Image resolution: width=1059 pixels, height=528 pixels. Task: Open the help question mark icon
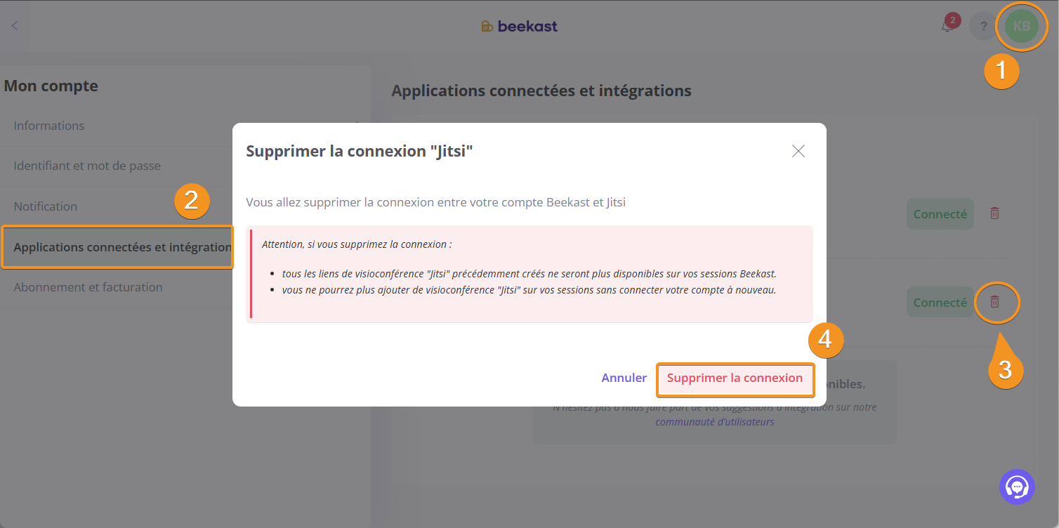point(983,27)
